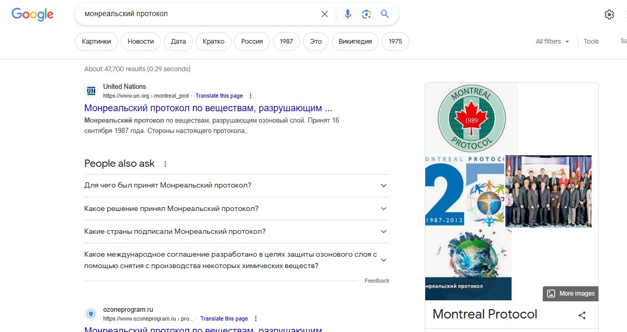Screen dimensions: 627x332
Task: Select the Это filter chip
Action: click(x=316, y=42)
